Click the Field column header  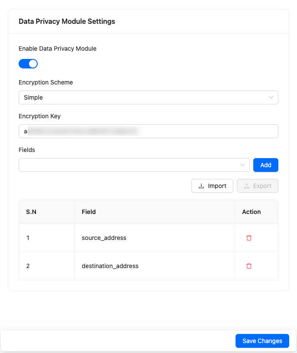pyautogui.click(x=89, y=212)
